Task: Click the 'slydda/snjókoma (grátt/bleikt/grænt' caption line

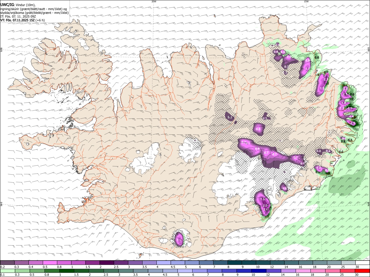Action: click(x=34, y=13)
